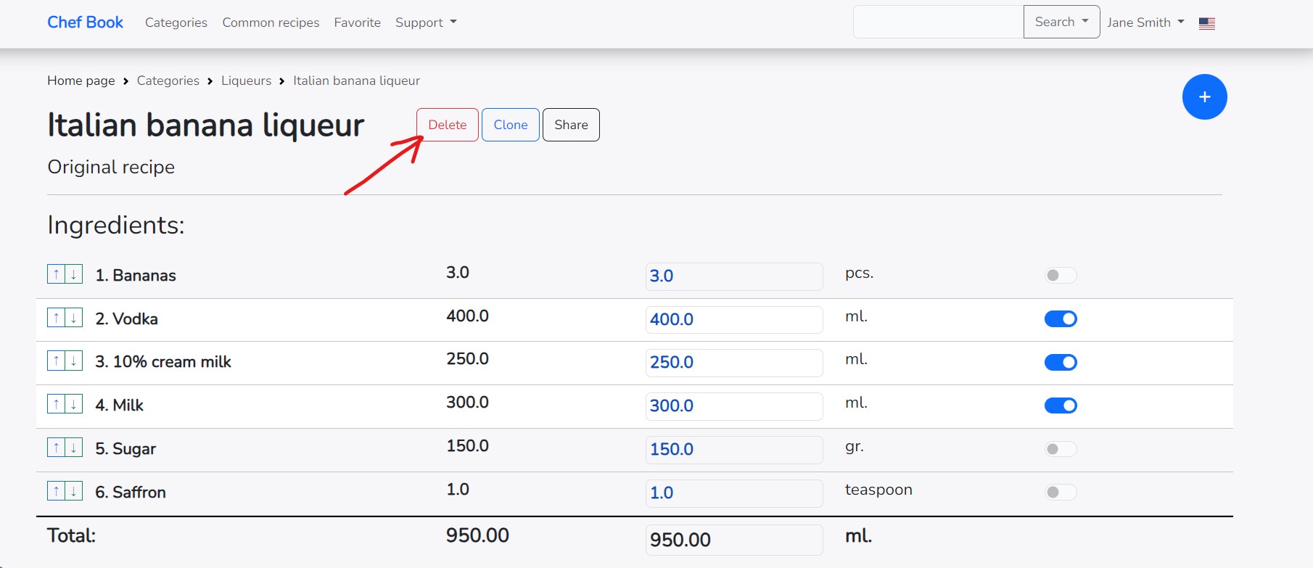
Task: Disable the Vodka toggle switch
Action: point(1061,318)
